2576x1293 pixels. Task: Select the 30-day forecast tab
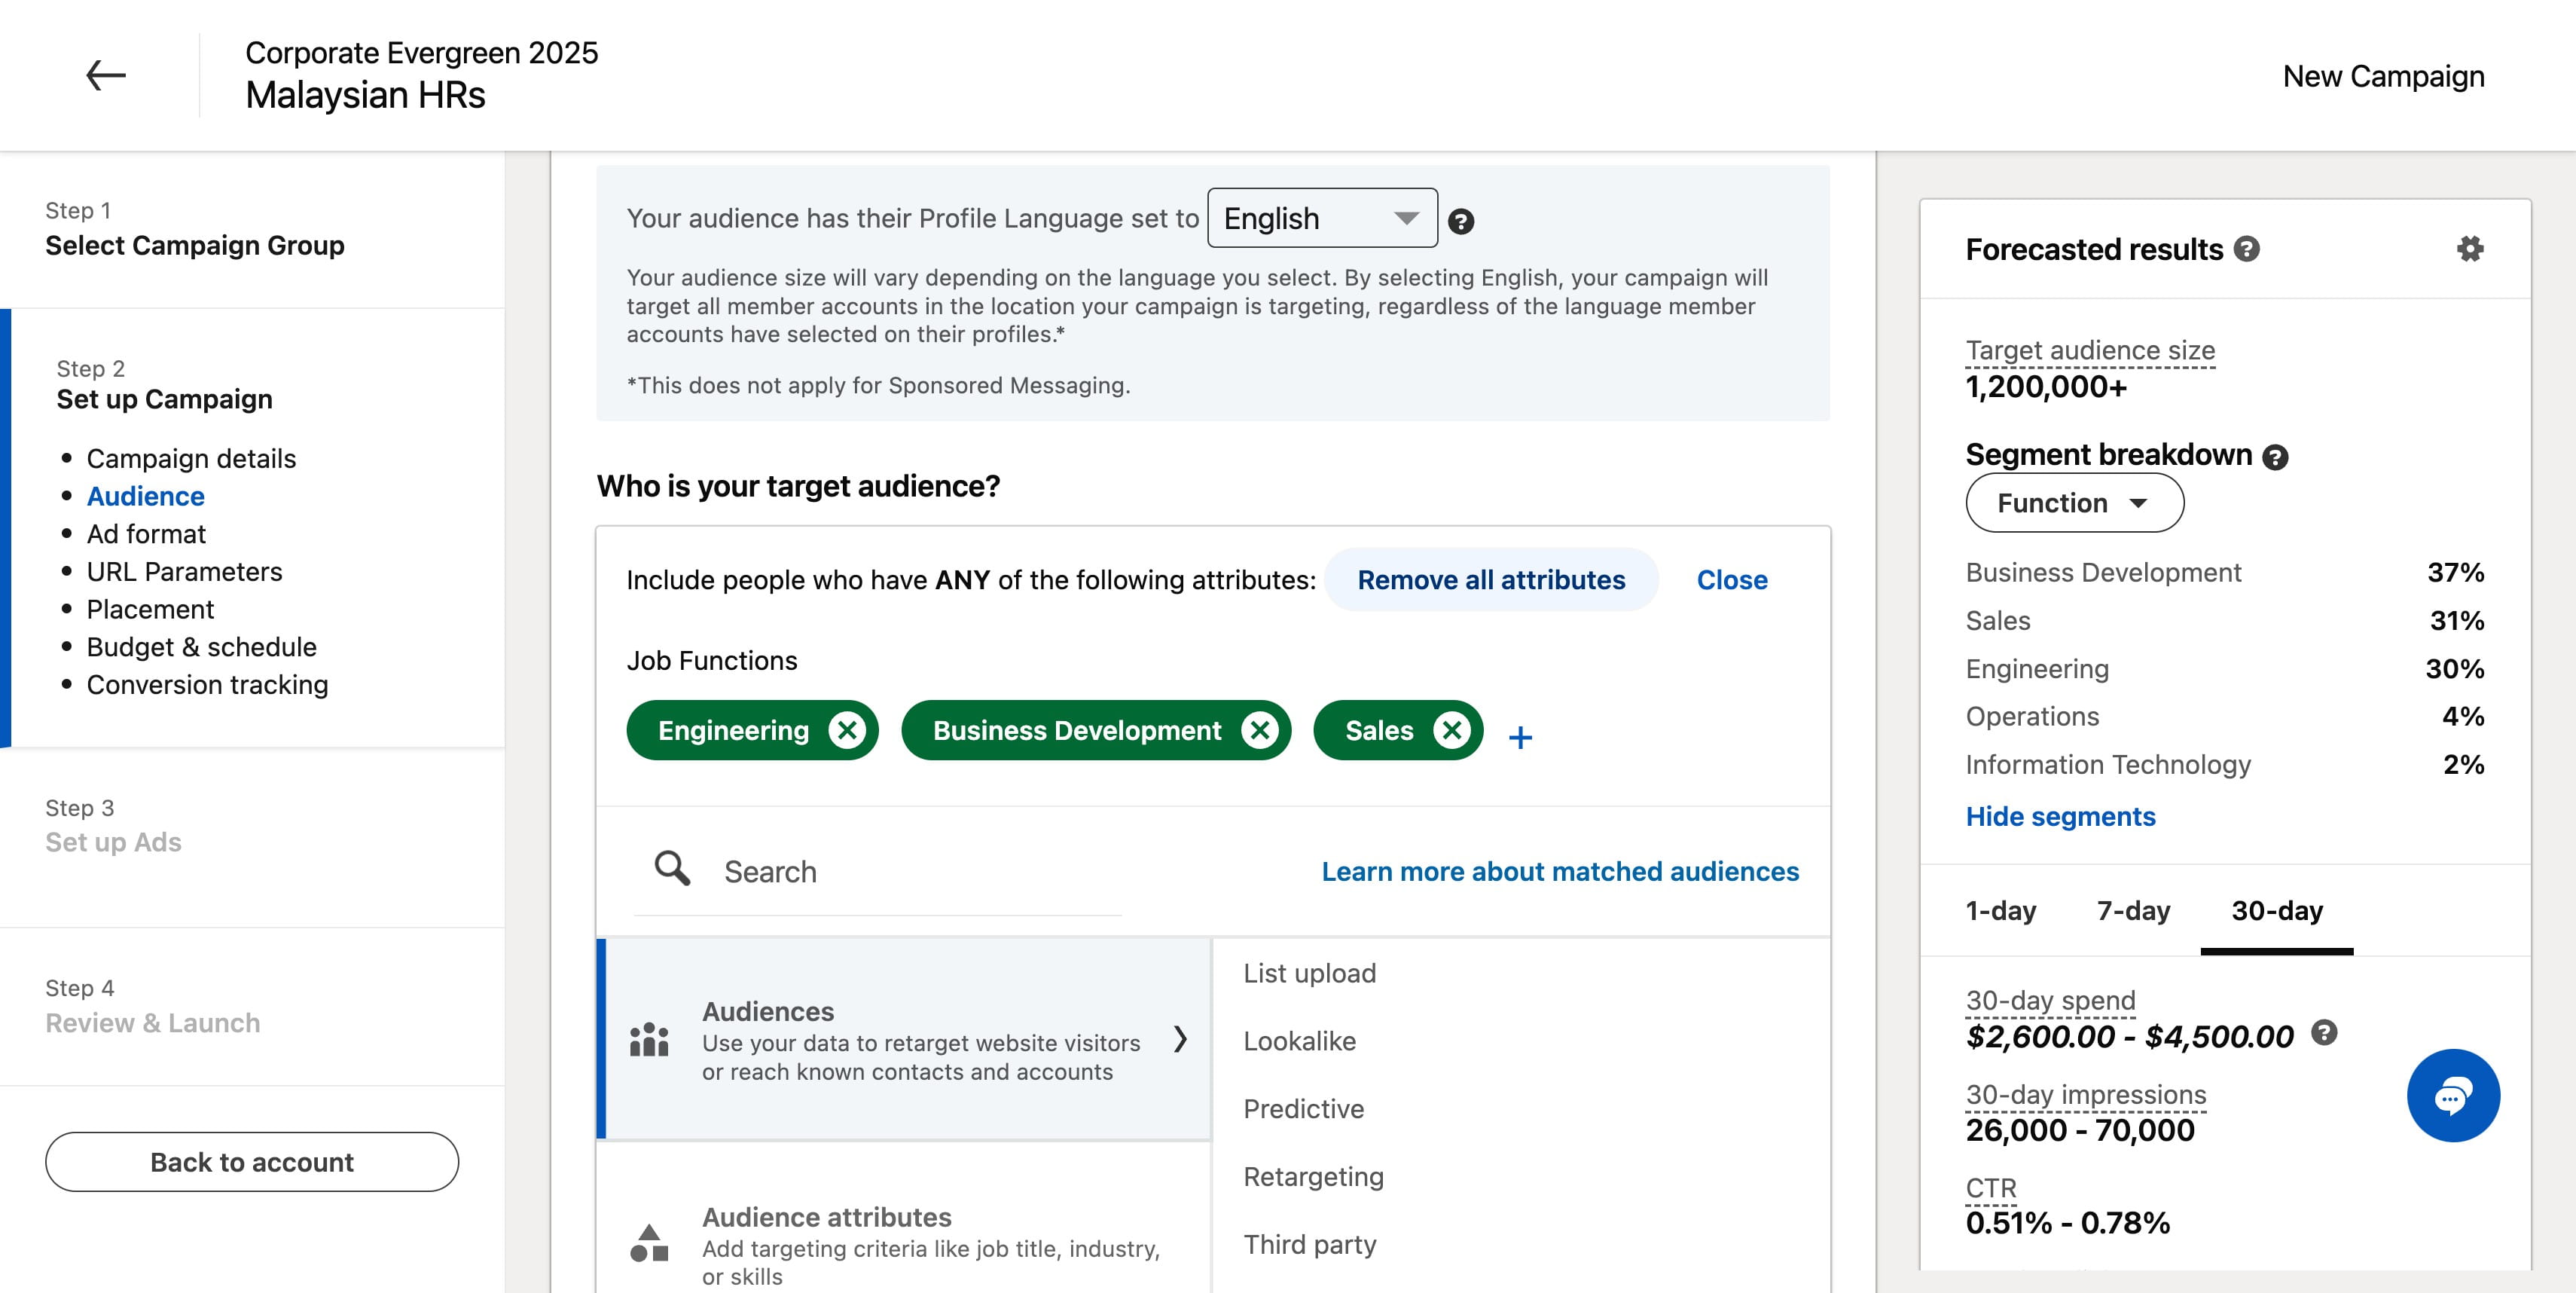click(x=2277, y=910)
